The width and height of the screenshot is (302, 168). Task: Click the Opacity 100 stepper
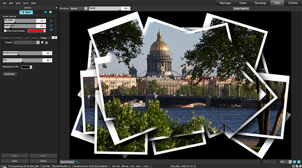[x=129, y=8]
